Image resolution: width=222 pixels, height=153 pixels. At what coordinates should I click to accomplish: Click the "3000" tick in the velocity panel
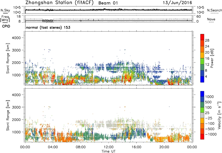tap(16, 107)
